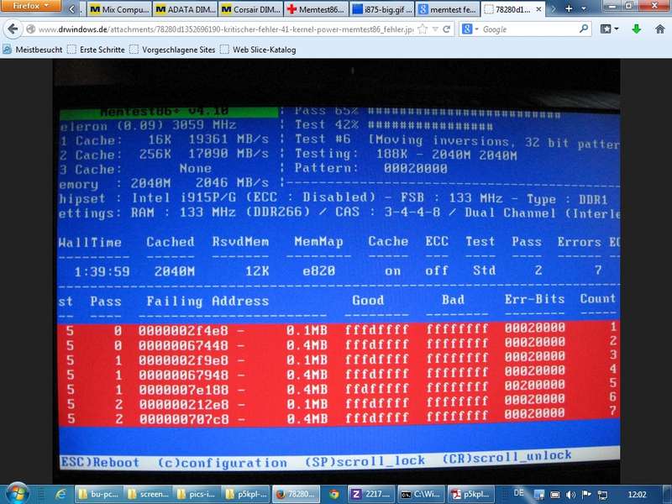This screenshot has width=672, height=504.
Task: Click the 'ESC)Reboot' text in image
Action: pos(100,463)
